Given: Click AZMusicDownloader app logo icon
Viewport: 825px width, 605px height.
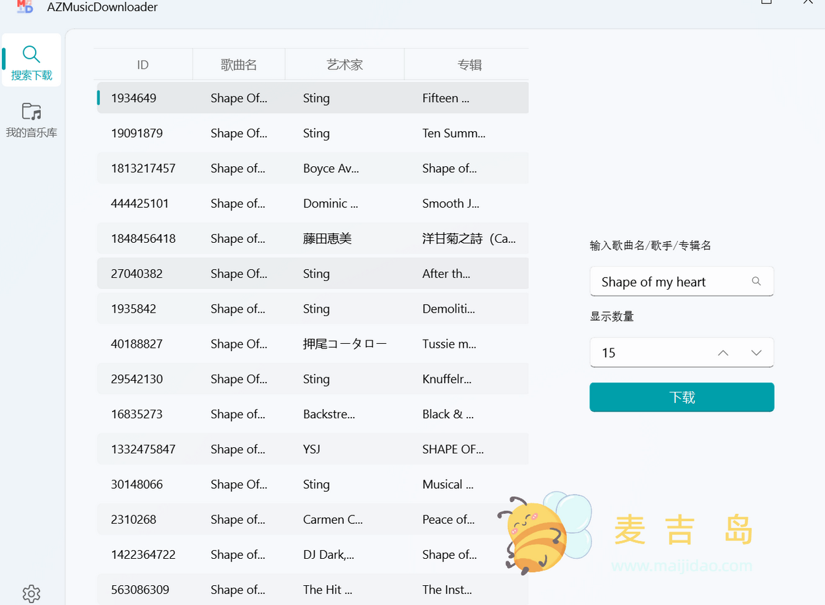Looking at the screenshot, I should 25,7.
